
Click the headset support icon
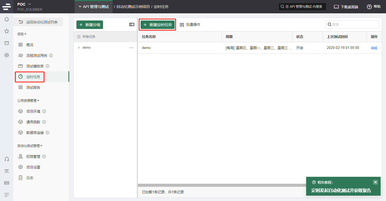tap(7, 159)
